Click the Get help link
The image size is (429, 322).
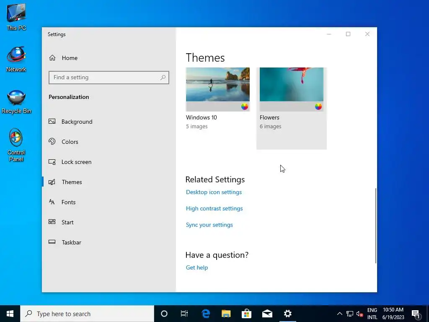(197, 267)
